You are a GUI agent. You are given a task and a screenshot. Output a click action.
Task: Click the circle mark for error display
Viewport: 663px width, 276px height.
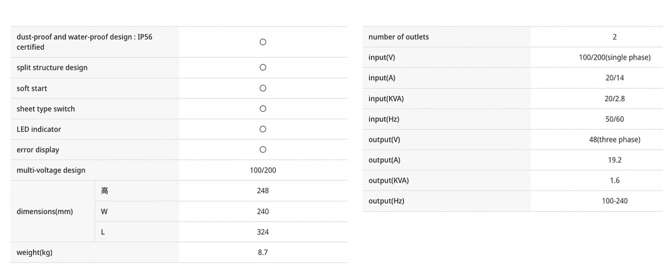(x=263, y=150)
